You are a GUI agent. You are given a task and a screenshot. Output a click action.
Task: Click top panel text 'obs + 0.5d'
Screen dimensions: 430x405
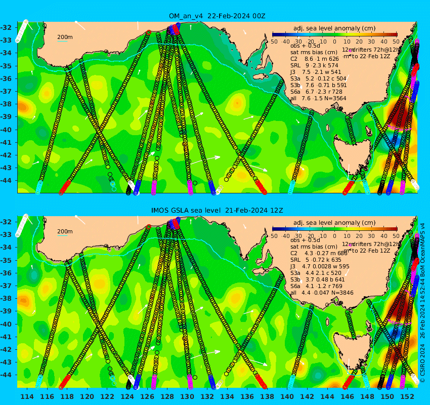click(x=305, y=46)
